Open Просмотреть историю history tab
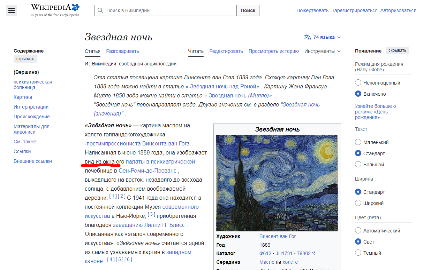431x270 pixels. [274, 51]
